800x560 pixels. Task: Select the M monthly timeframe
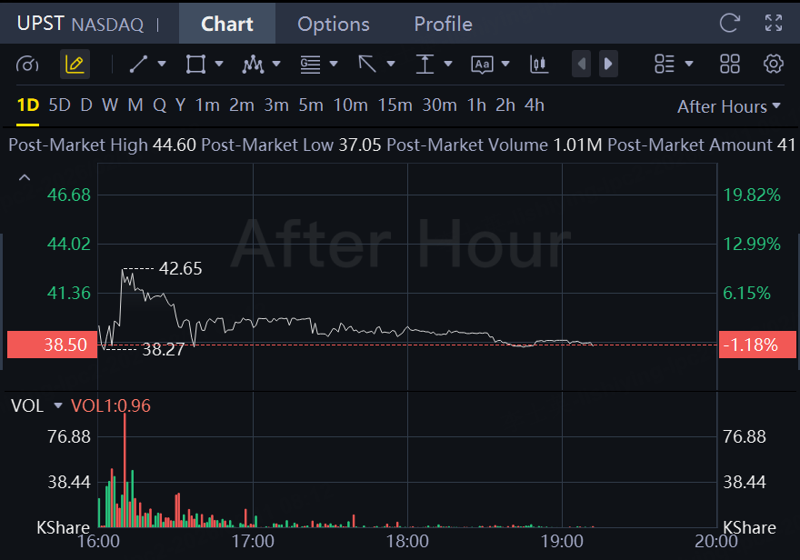pyautogui.click(x=135, y=105)
